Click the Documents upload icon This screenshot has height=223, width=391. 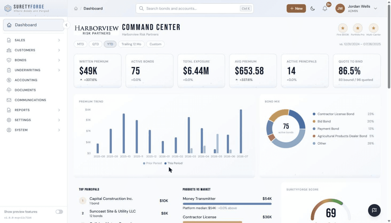[x=9, y=90]
